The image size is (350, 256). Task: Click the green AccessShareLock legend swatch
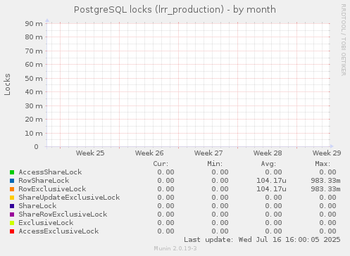click(12, 172)
